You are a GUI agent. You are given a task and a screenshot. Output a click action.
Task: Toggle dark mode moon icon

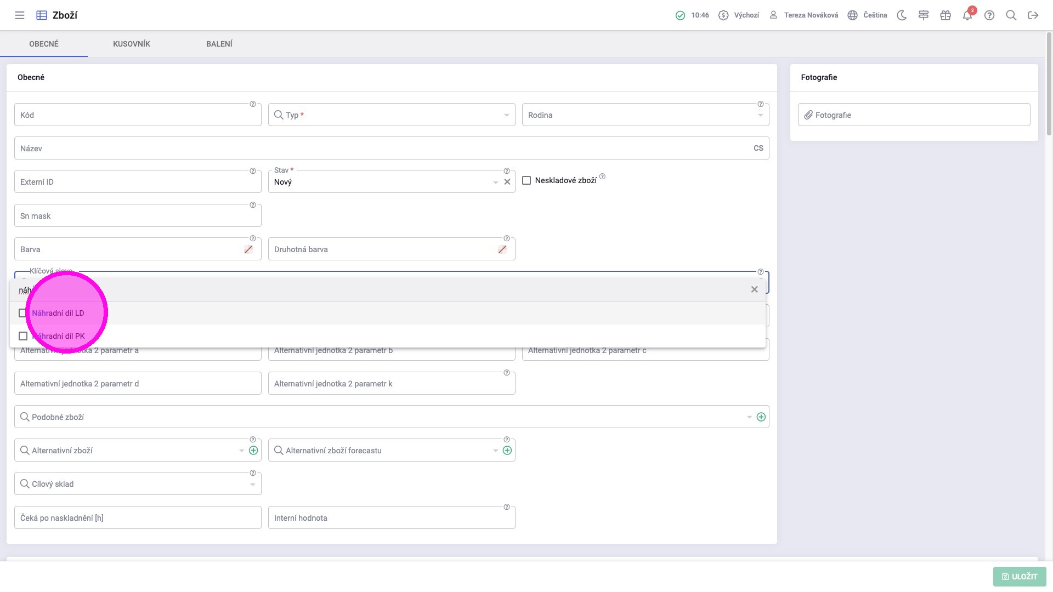[x=902, y=15]
